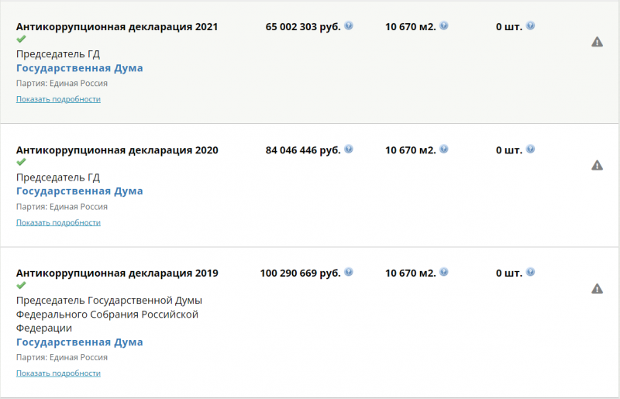Click the warning triangle for 2019 declaration
The height and width of the screenshot is (399, 620).
pos(597,289)
